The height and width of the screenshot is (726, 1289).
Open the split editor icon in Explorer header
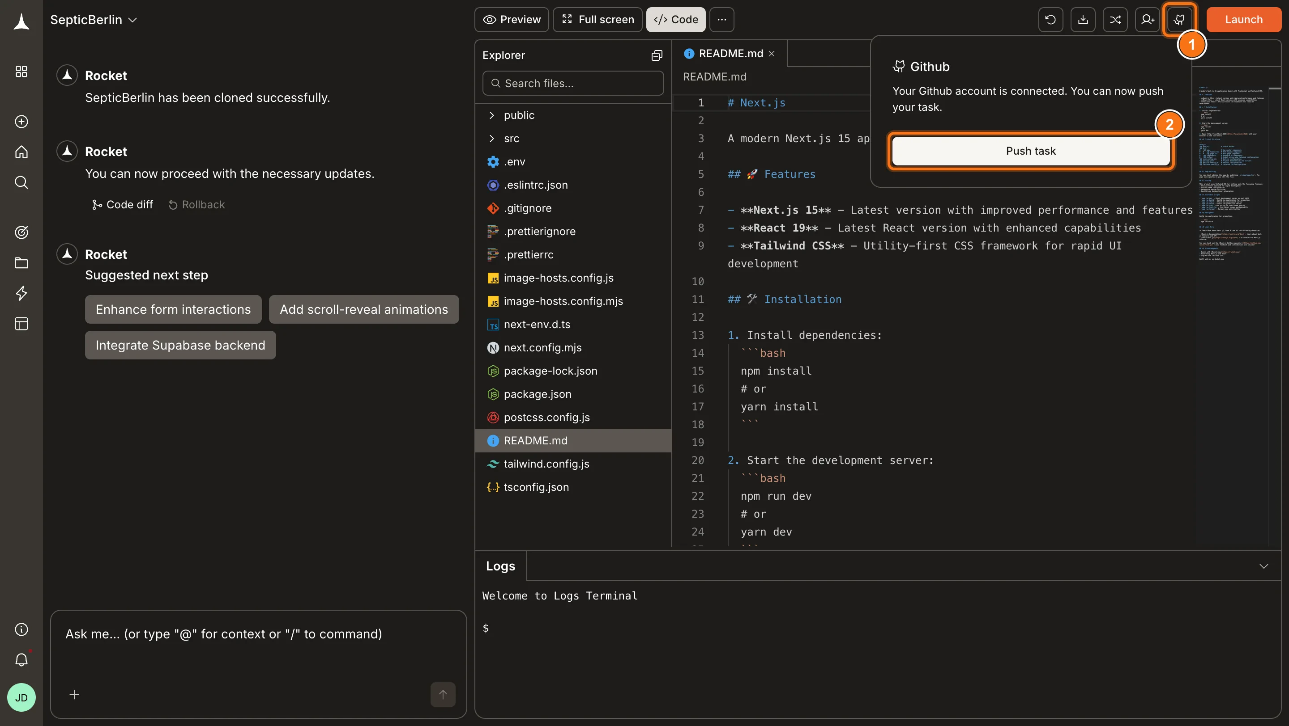pos(657,55)
